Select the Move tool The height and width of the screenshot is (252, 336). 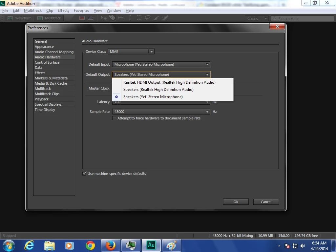pos(104,18)
